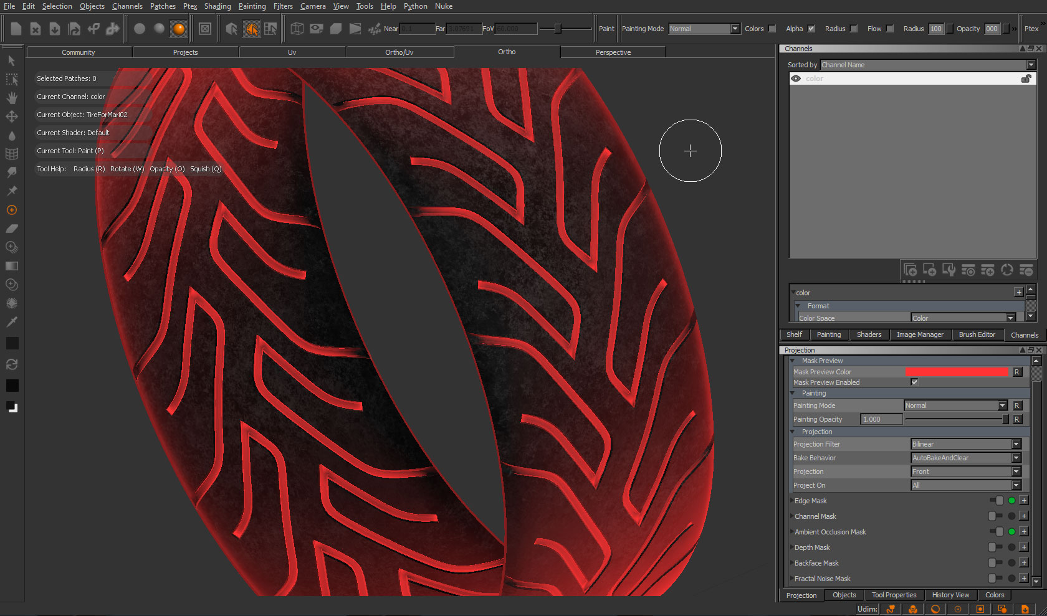Click the brush Radius 100 value field
Screen dimensions: 1047x616
pos(935,29)
